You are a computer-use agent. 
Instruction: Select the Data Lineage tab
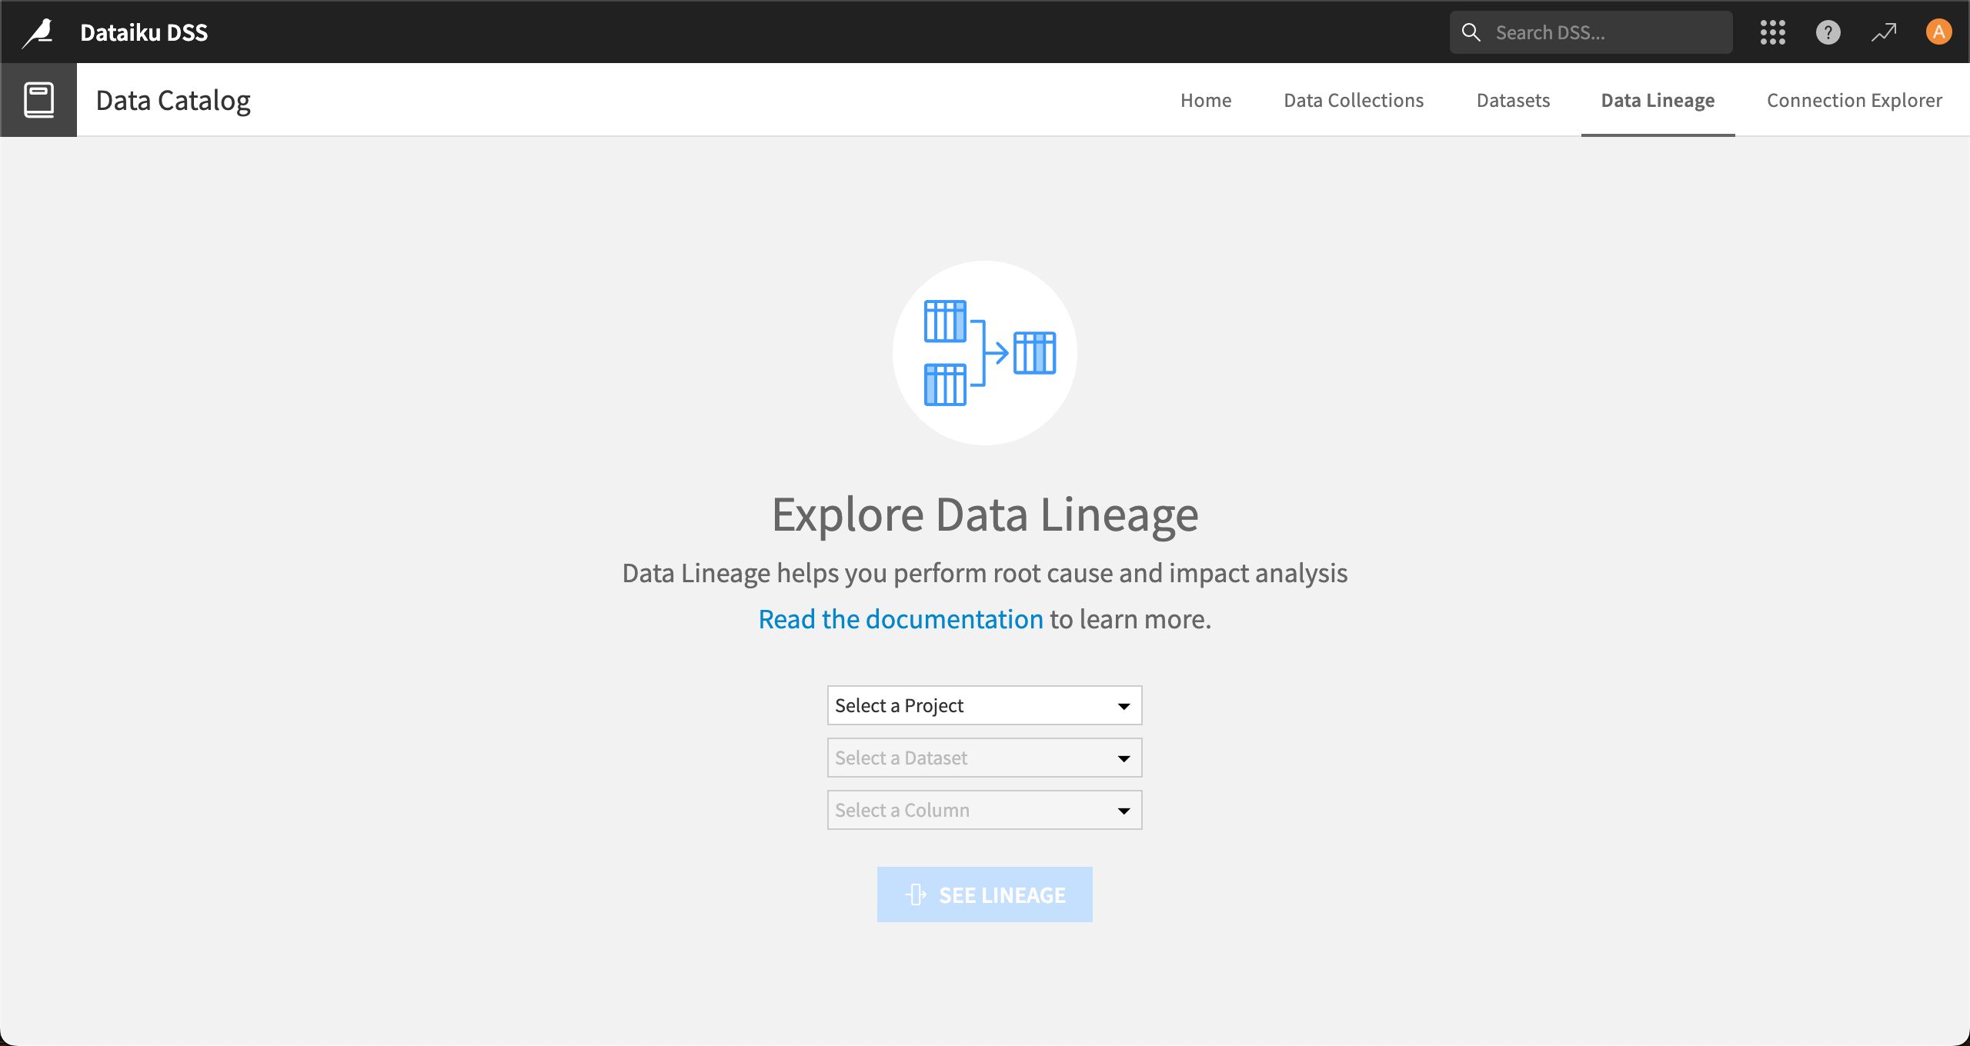[1658, 100]
